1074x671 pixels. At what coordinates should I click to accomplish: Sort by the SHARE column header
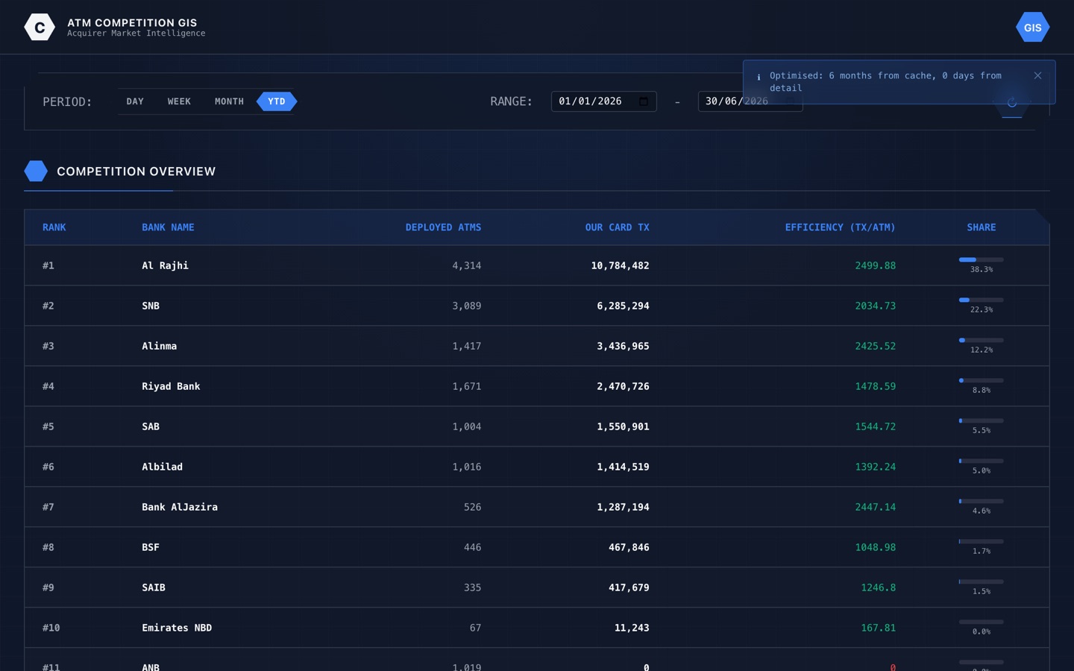click(x=982, y=227)
